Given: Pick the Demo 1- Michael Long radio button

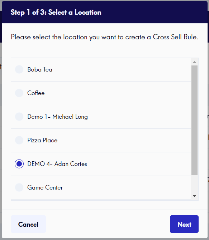Looking at the screenshot, I should (19, 117).
